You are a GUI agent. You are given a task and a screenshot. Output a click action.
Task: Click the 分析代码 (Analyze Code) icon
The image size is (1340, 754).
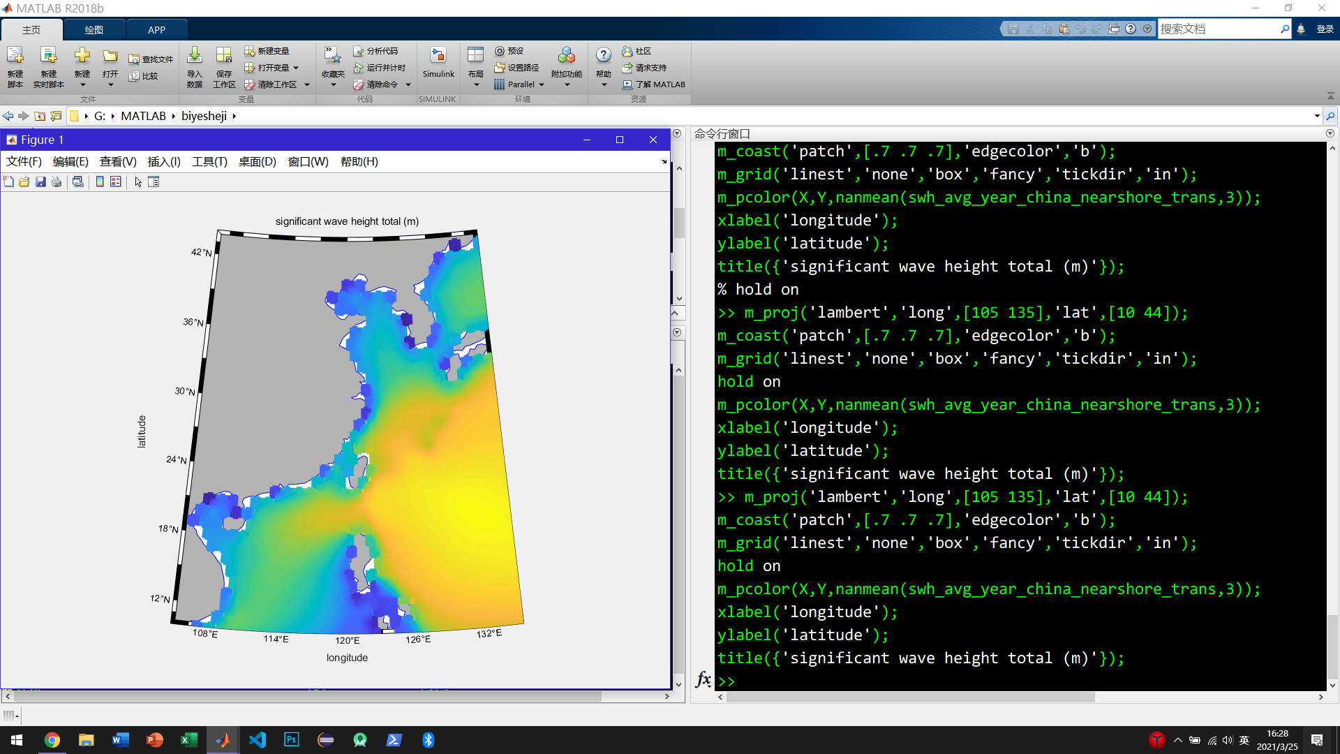[x=380, y=50]
